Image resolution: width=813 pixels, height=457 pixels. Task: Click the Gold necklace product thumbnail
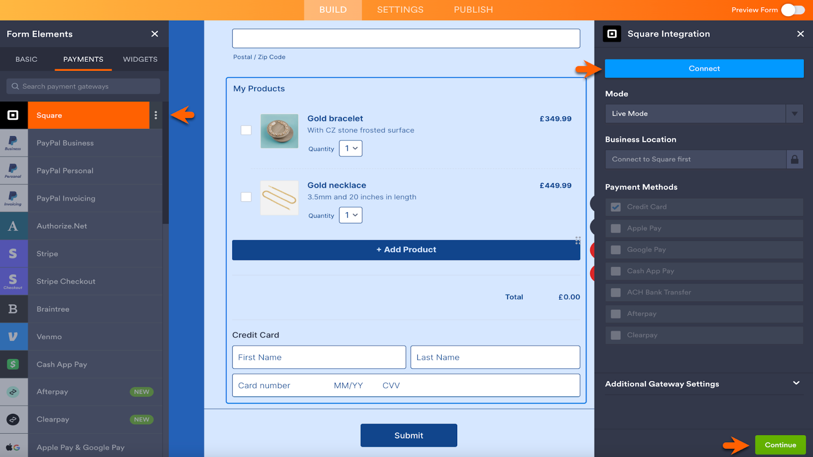[x=279, y=198]
